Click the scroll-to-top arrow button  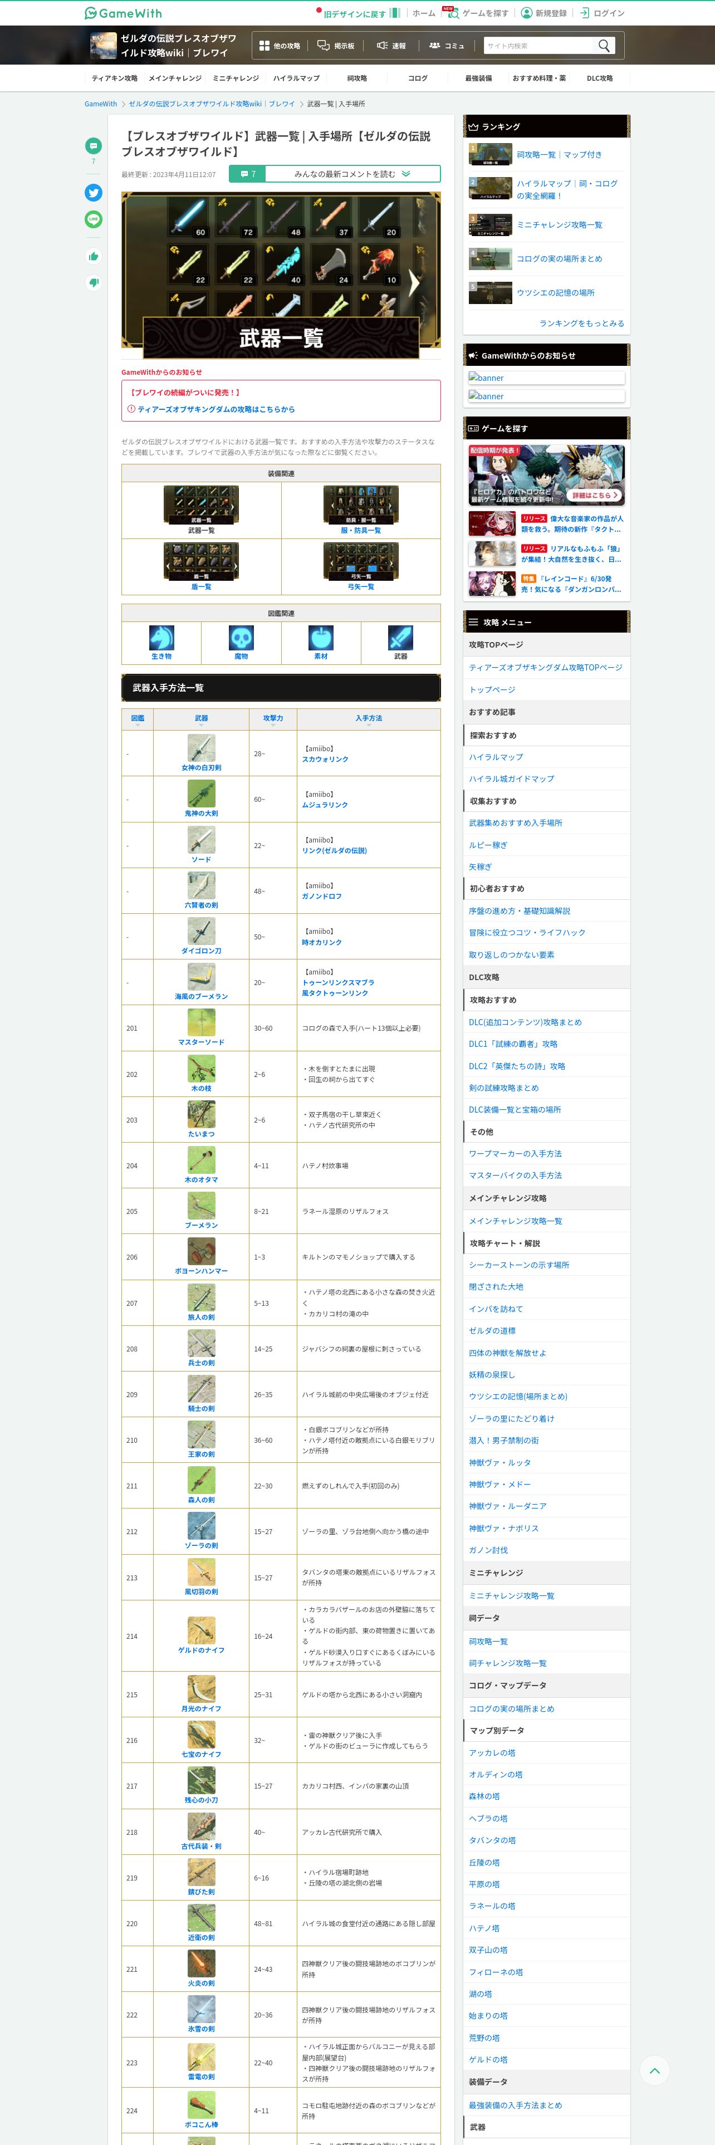coord(654,2070)
